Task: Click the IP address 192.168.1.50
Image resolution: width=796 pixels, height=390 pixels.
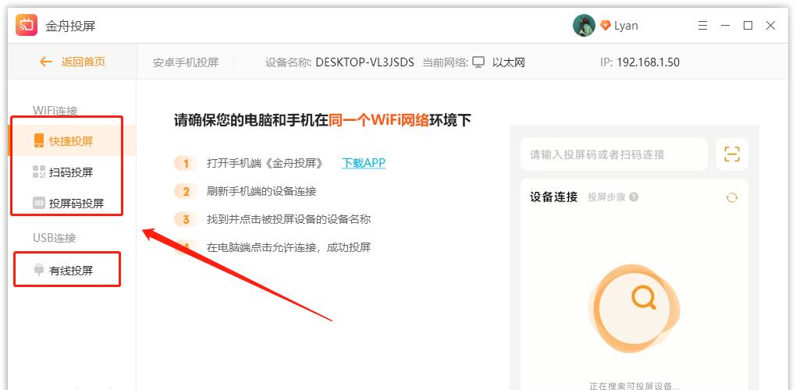Action: (649, 62)
